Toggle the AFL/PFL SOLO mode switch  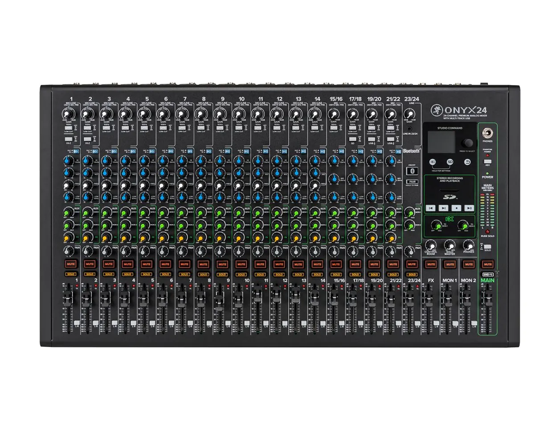(487, 246)
